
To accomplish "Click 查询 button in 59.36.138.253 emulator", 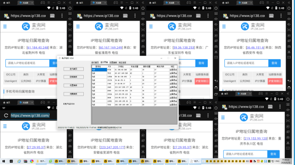I will pos(201,63).
